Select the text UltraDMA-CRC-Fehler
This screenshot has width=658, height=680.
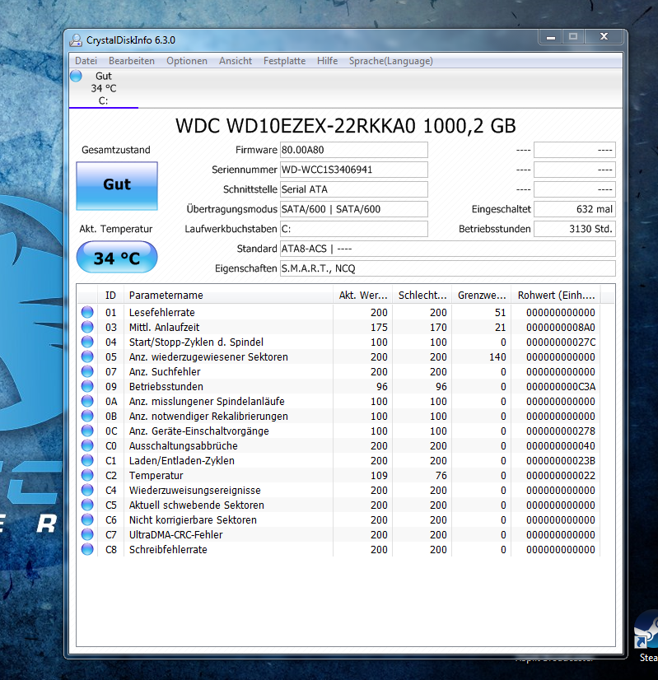pos(175,534)
